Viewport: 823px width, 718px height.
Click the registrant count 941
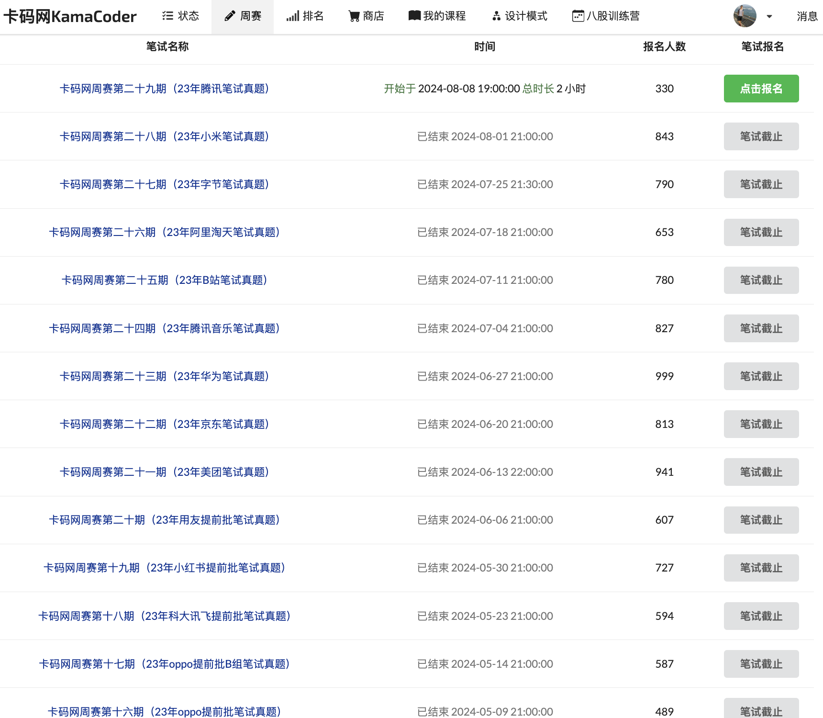click(x=665, y=472)
